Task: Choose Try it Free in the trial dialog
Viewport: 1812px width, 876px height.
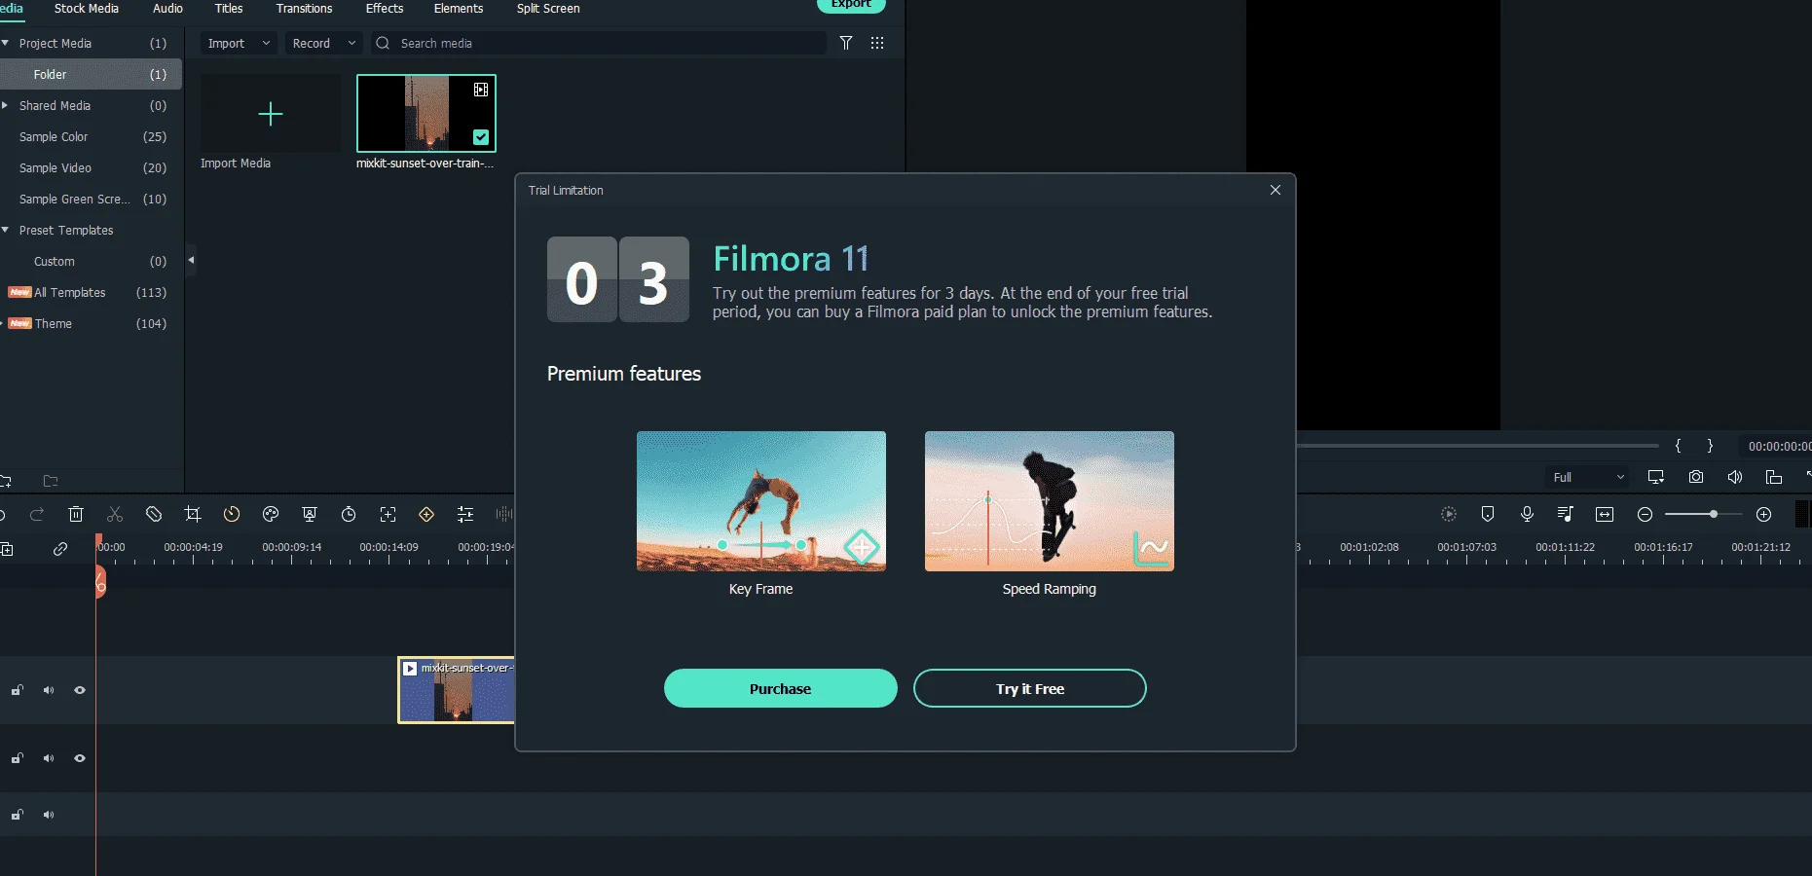Action: click(1030, 688)
